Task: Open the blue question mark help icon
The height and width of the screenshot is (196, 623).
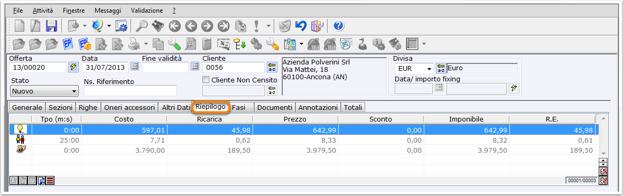Action: (x=338, y=26)
